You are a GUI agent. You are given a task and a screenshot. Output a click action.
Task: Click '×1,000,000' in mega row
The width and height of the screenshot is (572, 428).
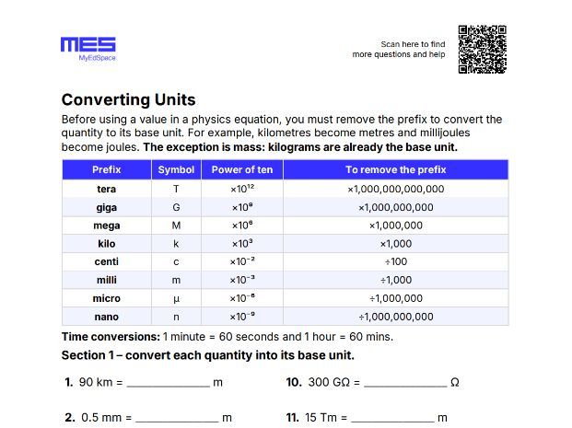[x=396, y=226]
